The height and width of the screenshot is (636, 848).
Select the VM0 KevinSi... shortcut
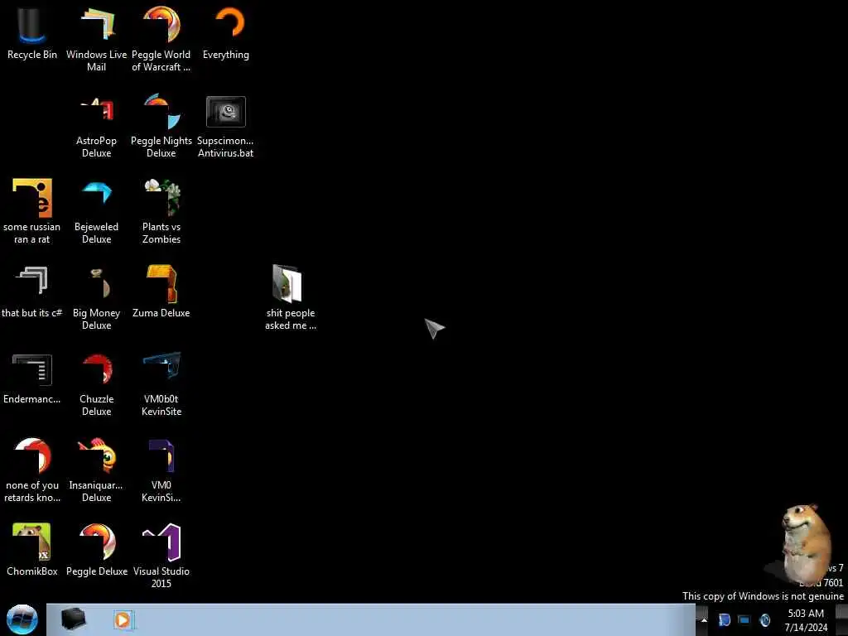tap(161, 470)
